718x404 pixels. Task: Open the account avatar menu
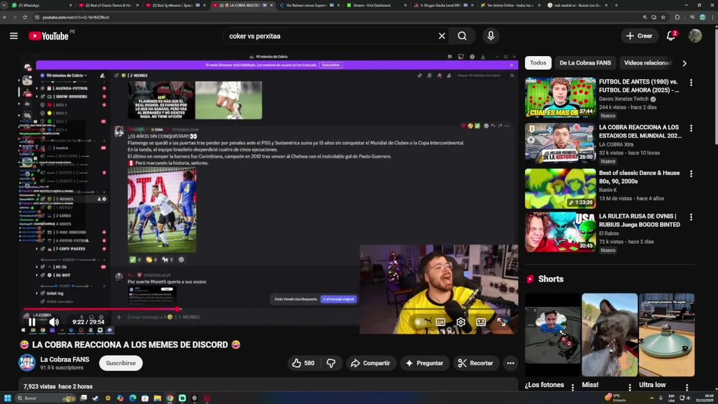click(x=695, y=36)
